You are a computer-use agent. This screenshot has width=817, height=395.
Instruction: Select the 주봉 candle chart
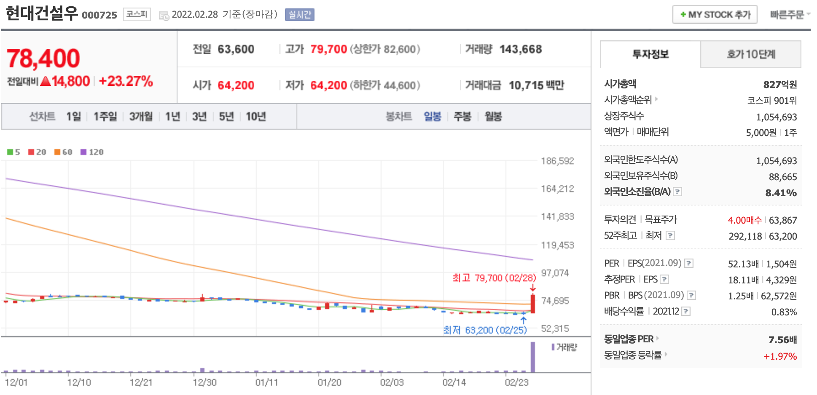[462, 116]
